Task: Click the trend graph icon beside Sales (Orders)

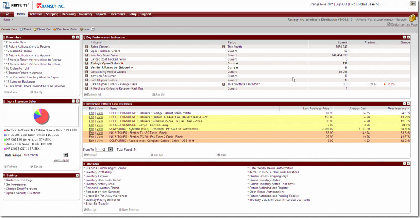Action: pyautogui.click(x=87, y=47)
